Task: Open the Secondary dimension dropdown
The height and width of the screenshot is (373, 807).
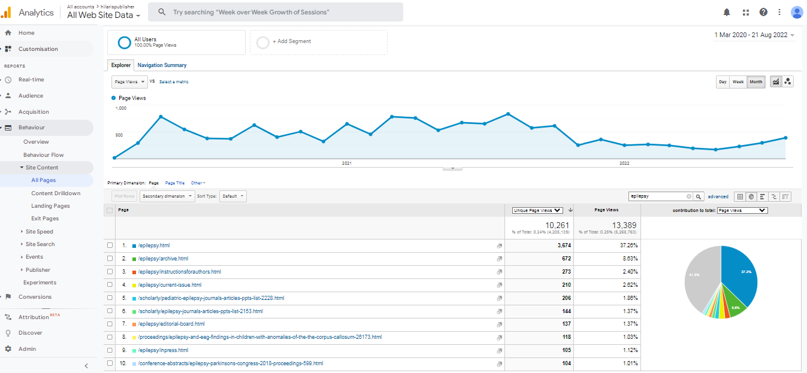Action: tap(168, 196)
